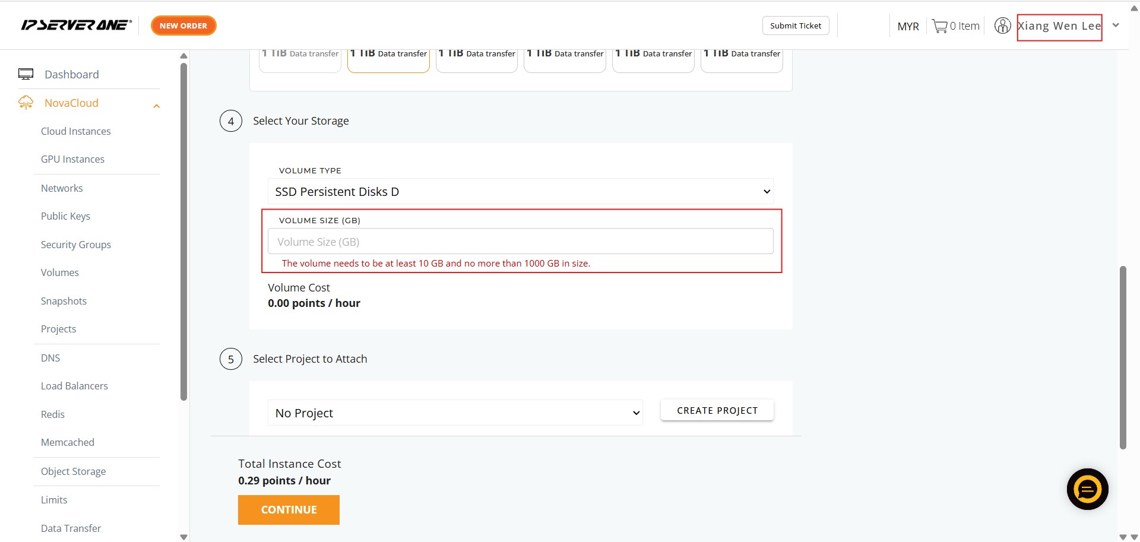Open Load Balancers menu item
Image resolution: width=1140 pixels, height=542 pixels.
(74, 386)
